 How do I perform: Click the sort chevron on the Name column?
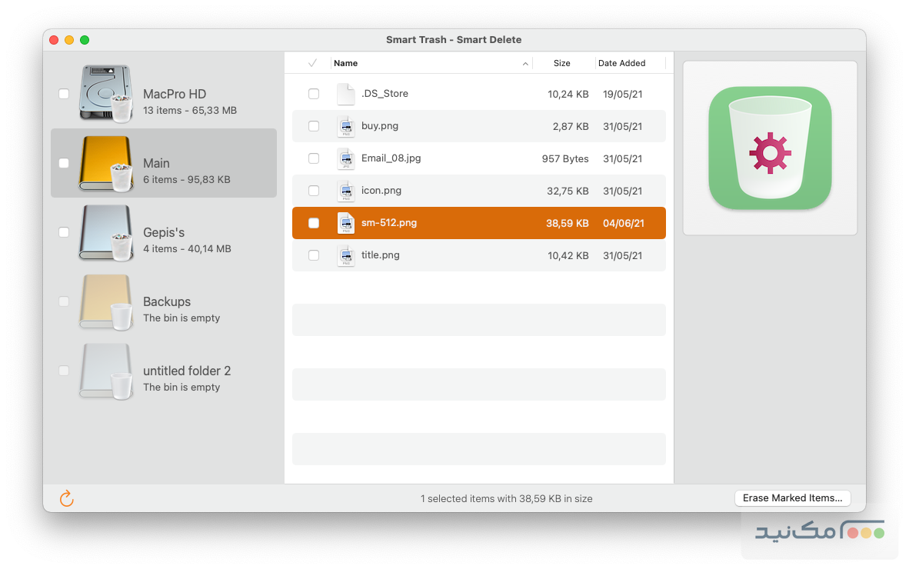pyautogui.click(x=525, y=63)
